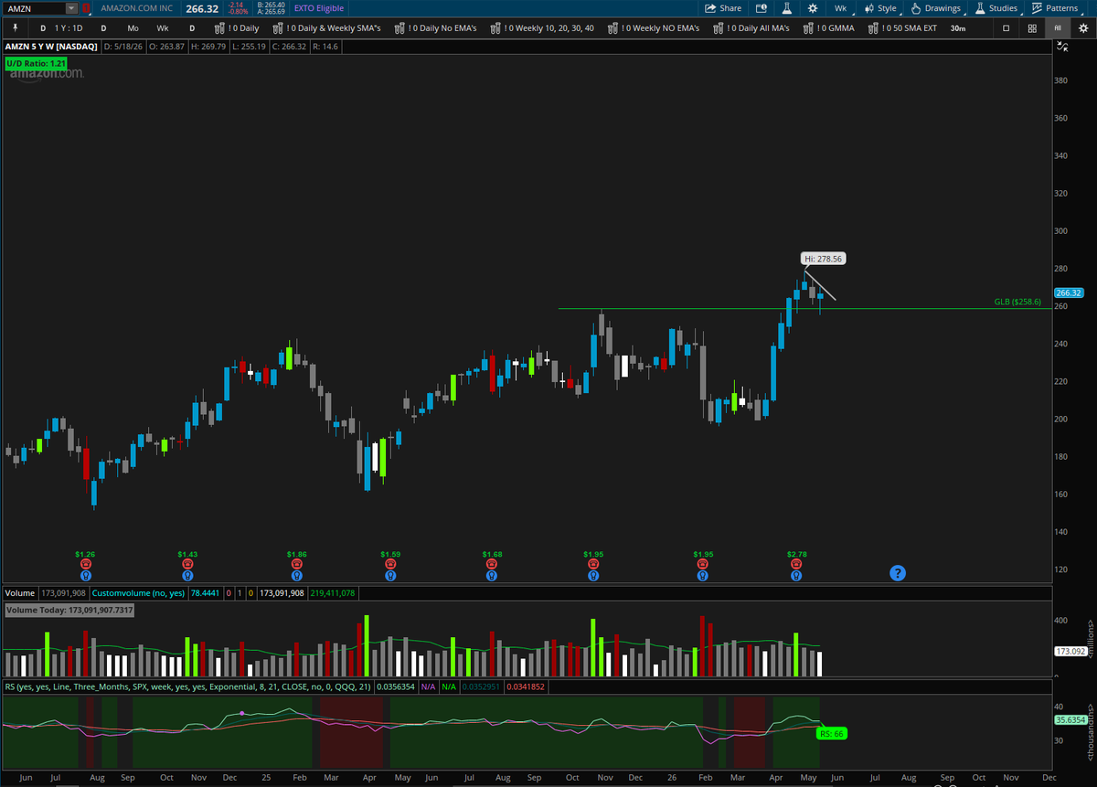Click the 173.092 volume axis bubble
1097x787 pixels.
click(1069, 652)
